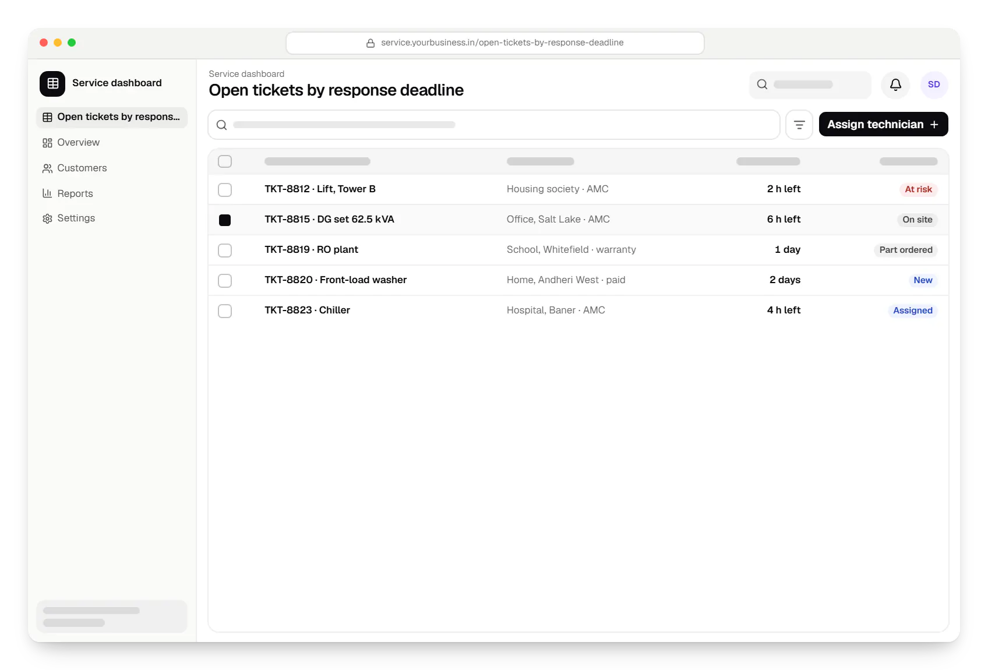Open the table filter icon button
The image size is (988, 670).
pyautogui.click(x=799, y=125)
